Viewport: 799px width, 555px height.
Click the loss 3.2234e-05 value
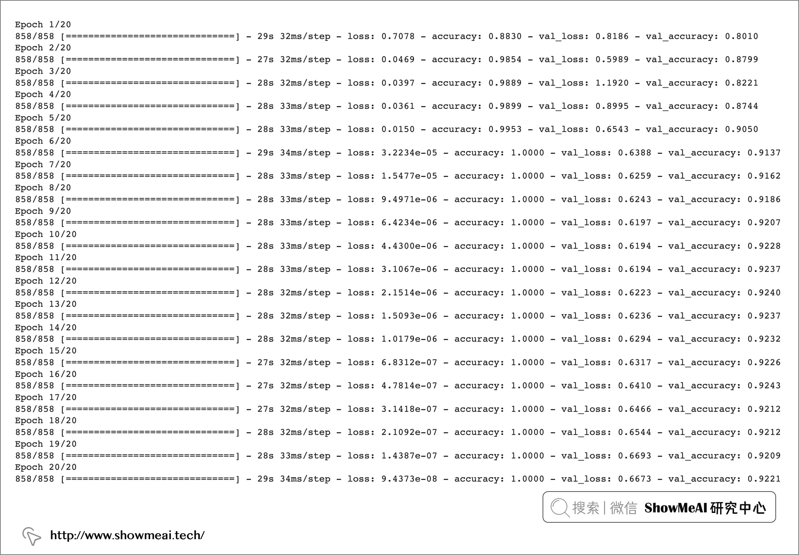tap(409, 153)
